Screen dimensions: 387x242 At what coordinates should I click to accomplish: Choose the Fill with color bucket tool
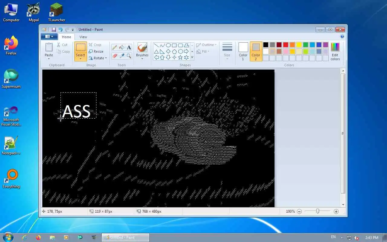(122, 47)
